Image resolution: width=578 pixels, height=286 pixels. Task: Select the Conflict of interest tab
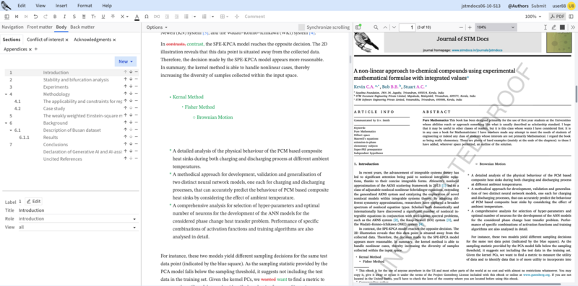(45, 40)
